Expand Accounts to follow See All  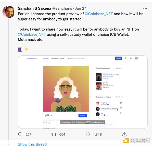(x=119, y=97)
